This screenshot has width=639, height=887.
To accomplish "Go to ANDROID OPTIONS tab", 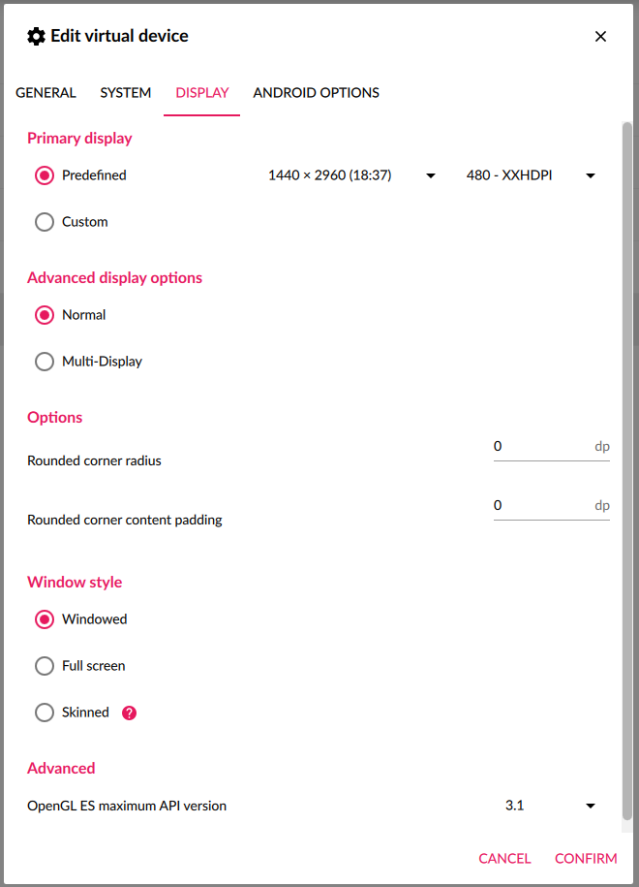I will tap(315, 92).
